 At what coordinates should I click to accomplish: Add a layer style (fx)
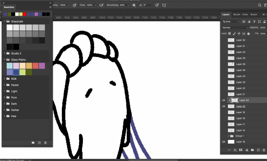[x=235, y=150]
